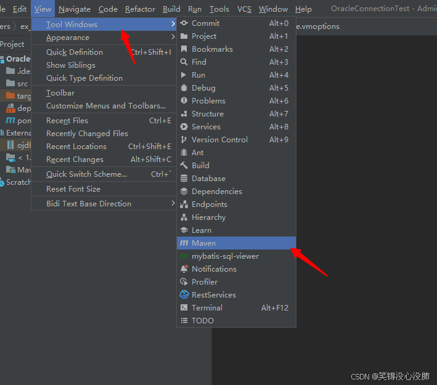Open Quick Switch Scheme entry
This screenshot has height=385, width=437.
[x=104, y=174]
